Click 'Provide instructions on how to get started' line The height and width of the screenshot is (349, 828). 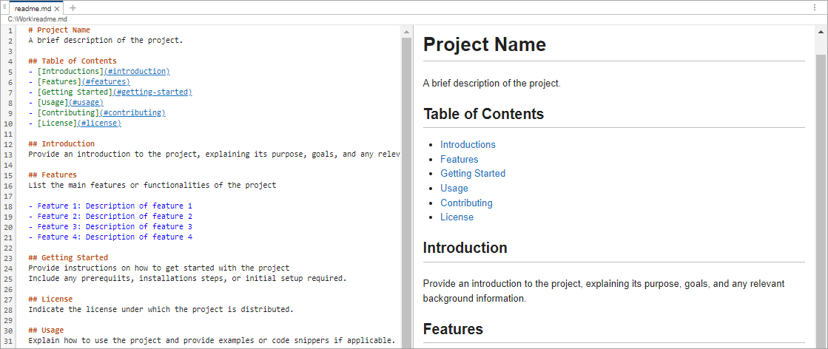click(x=159, y=268)
